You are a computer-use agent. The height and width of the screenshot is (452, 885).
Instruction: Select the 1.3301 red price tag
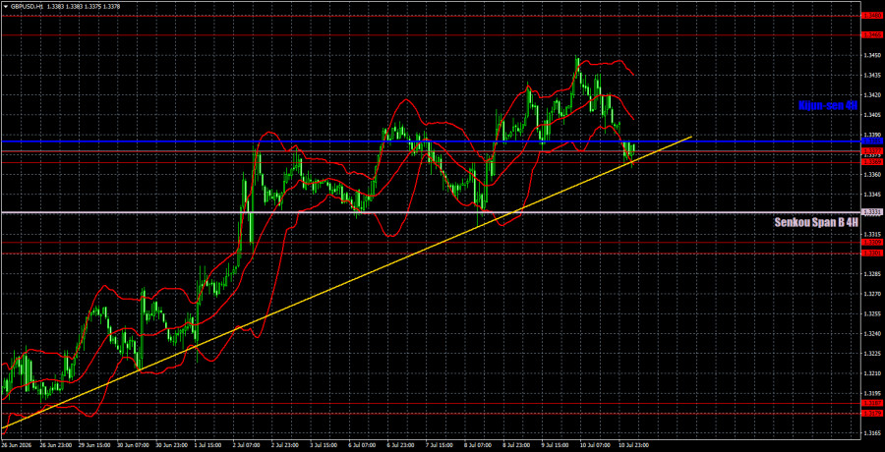coord(872,254)
